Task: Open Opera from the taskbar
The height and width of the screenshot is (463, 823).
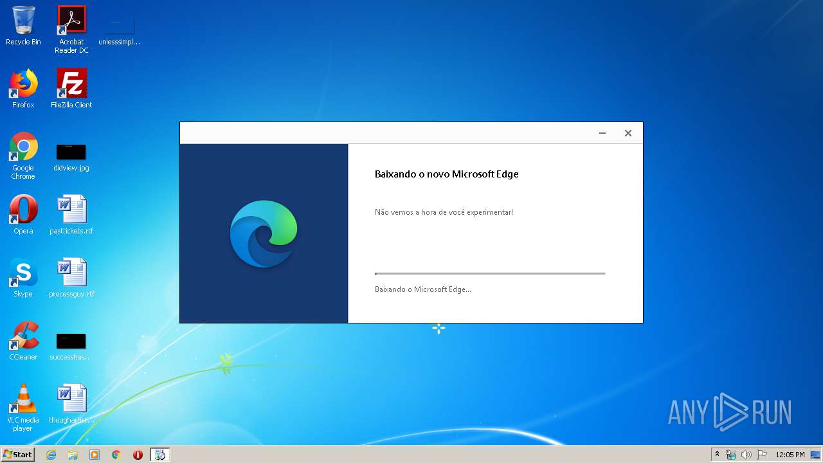Action: click(138, 455)
